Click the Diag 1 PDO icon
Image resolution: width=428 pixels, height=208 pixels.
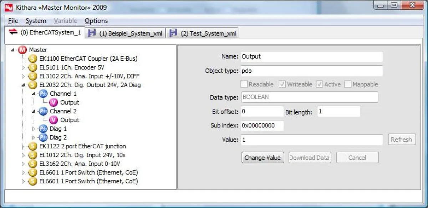coord(43,129)
